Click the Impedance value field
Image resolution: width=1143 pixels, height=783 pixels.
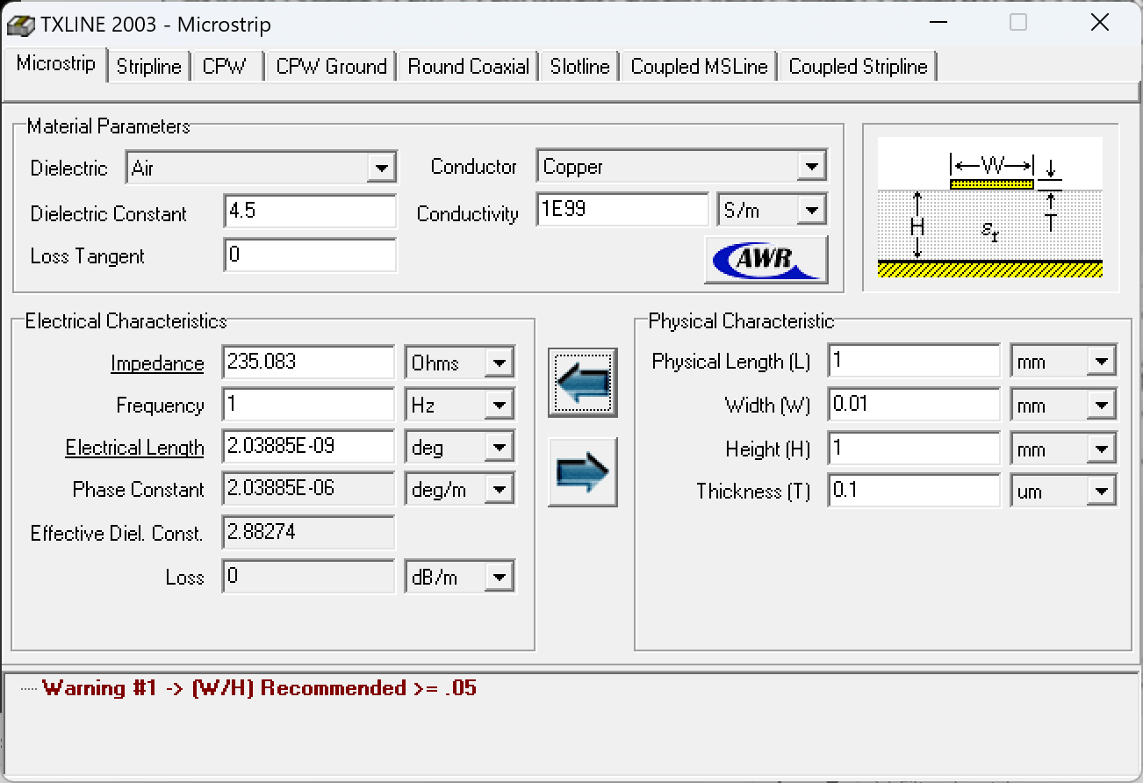[x=308, y=362]
